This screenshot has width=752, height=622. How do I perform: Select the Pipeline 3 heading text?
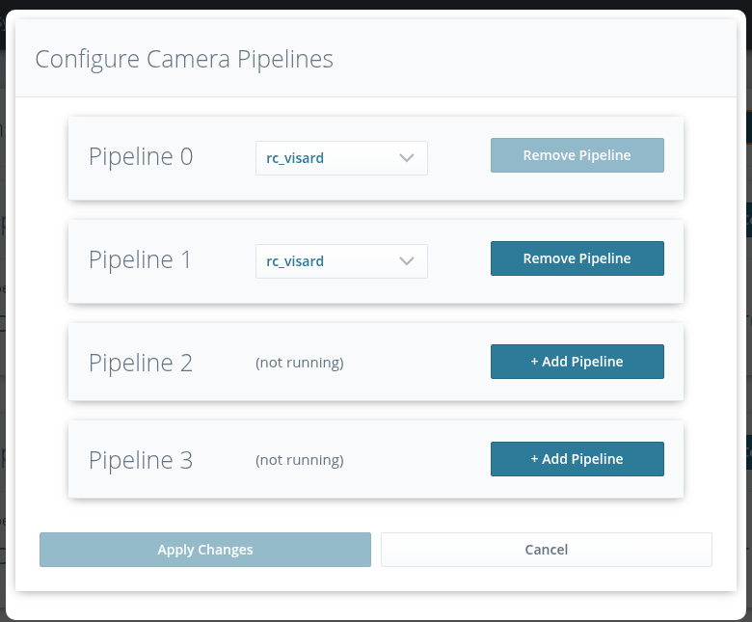141,461
